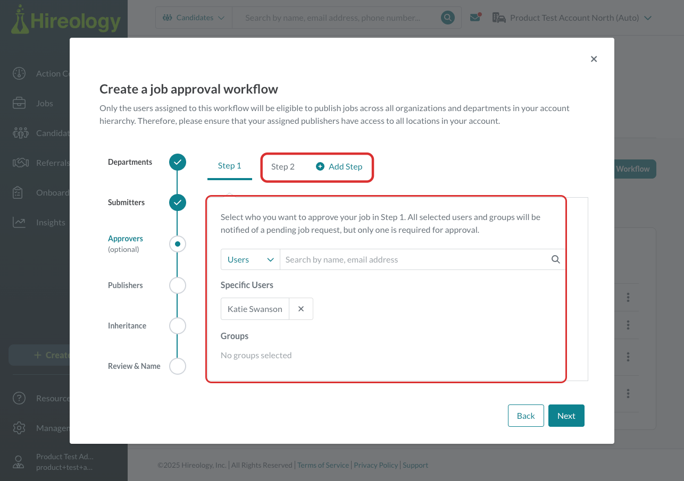Select the completed Departments step circle

178,162
